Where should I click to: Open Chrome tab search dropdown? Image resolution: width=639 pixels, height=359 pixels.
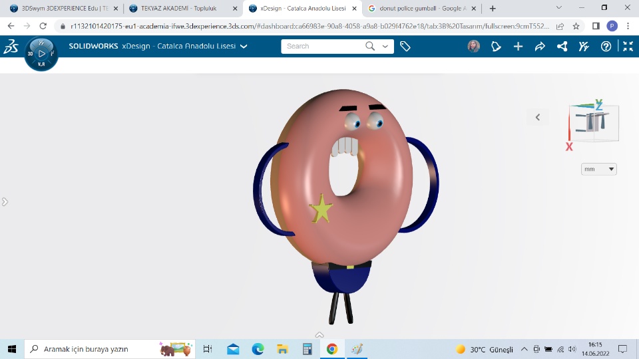point(558,8)
